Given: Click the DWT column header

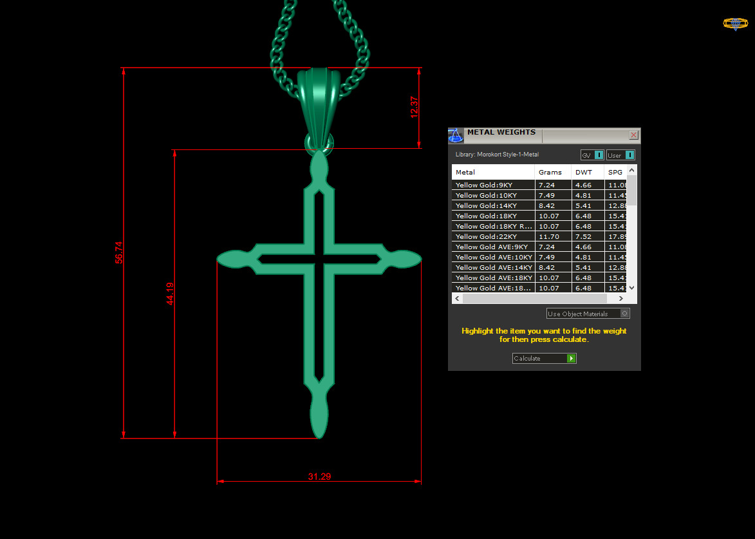Looking at the screenshot, I should click(588, 172).
